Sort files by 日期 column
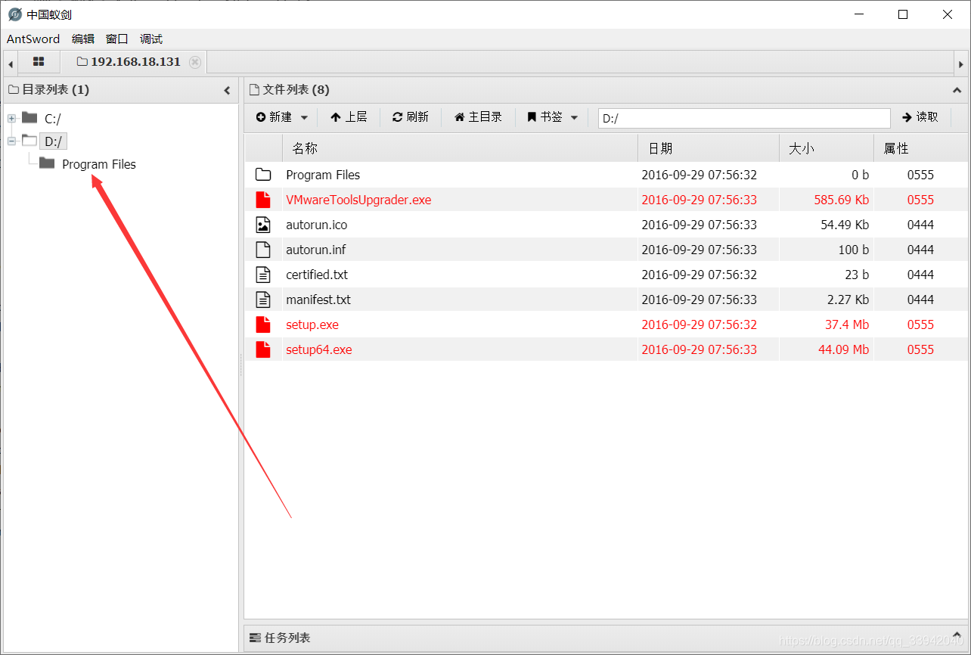Screen dimensions: 971x655 (709, 149)
